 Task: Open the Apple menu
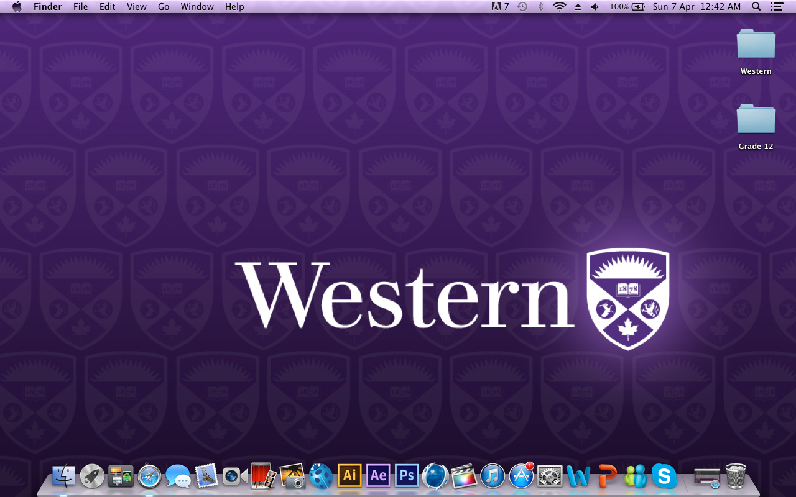click(x=17, y=7)
